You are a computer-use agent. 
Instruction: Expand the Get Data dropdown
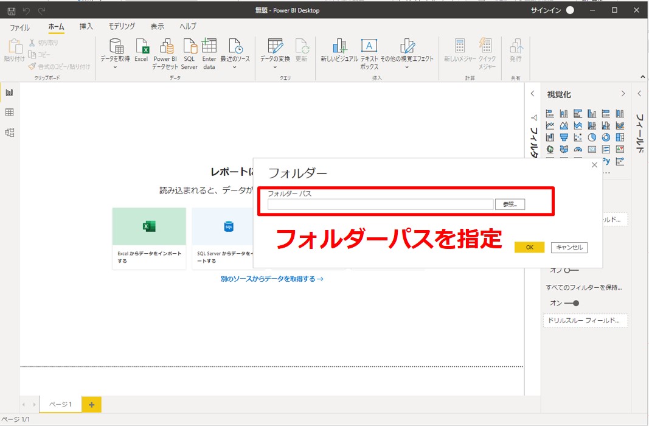[115, 67]
